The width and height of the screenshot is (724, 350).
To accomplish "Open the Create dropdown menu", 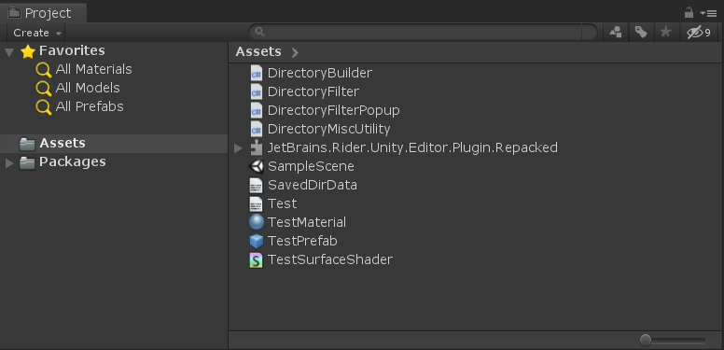I will (x=36, y=33).
